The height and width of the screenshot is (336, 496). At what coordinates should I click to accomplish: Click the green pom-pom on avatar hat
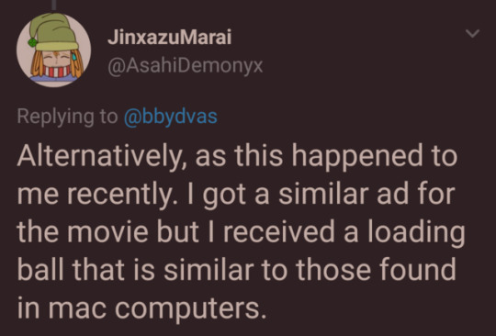32,42
